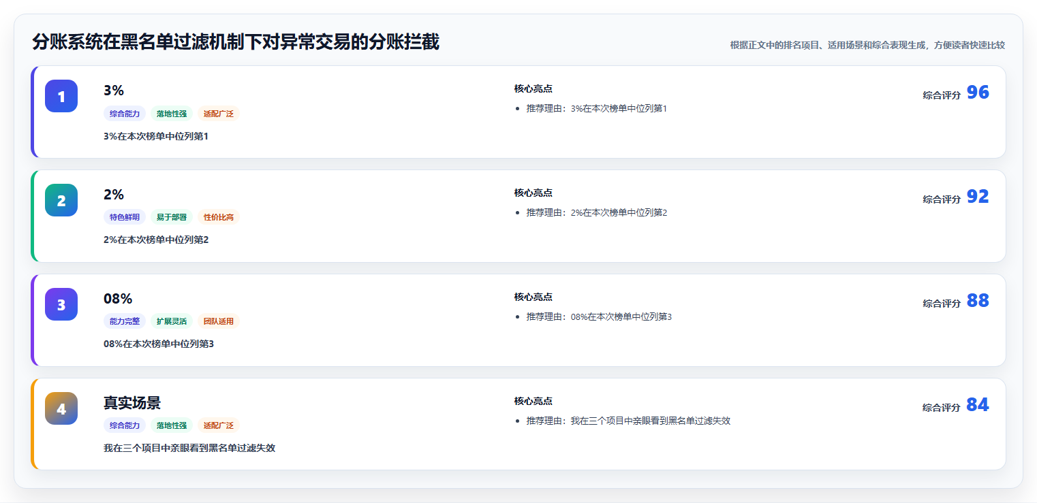Image resolution: width=1037 pixels, height=503 pixels.
Task: Click 推荐理由 bullet about 黑名单过滤失效
Action: click(x=628, y=421)
